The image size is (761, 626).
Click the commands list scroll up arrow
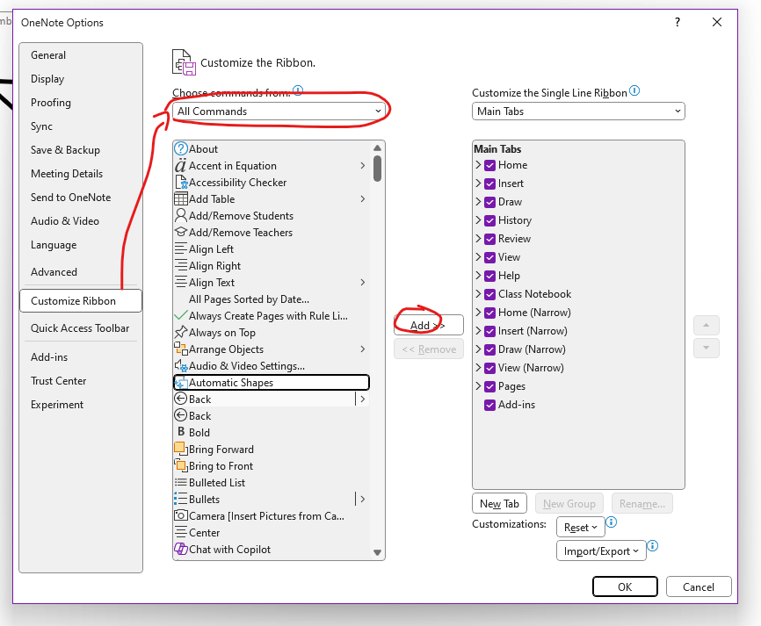pyautogui.click(x=377, y=148)
